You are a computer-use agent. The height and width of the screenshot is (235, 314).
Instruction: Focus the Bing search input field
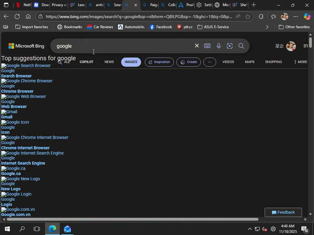click(124, 46)
